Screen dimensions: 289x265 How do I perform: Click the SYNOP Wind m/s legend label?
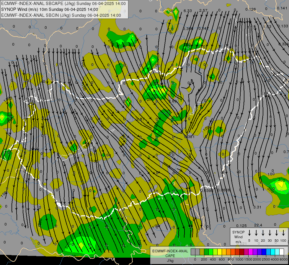point(238,237)
